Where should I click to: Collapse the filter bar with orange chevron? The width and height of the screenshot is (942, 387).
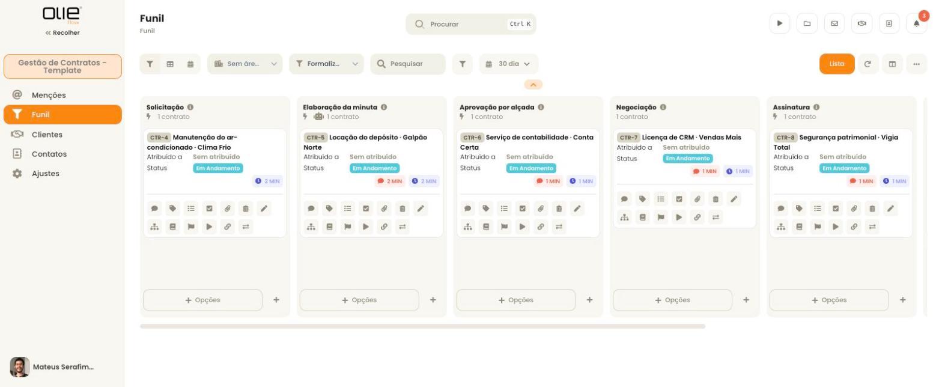pos(533,85)
